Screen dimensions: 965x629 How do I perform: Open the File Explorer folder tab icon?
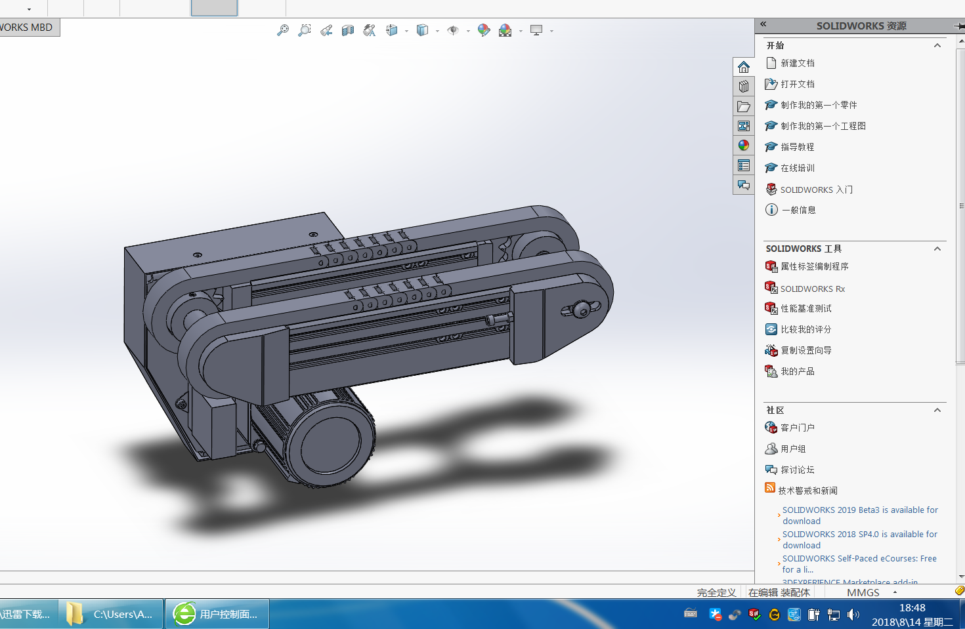tap(744, 106)
